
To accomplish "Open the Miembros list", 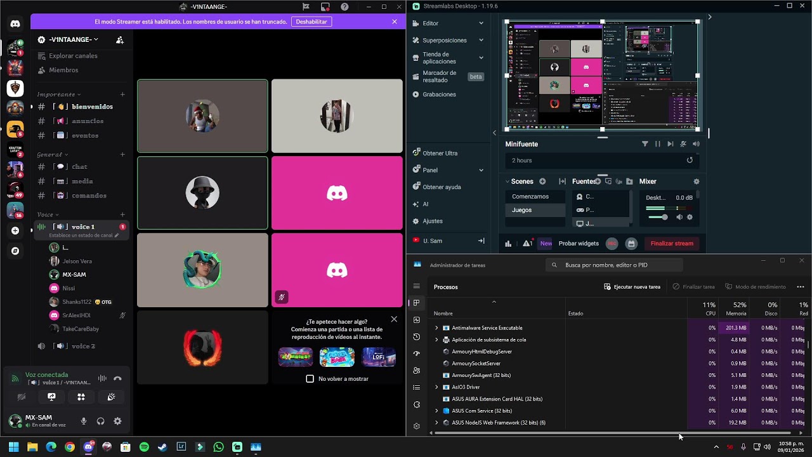I will [x=63, y=70].
